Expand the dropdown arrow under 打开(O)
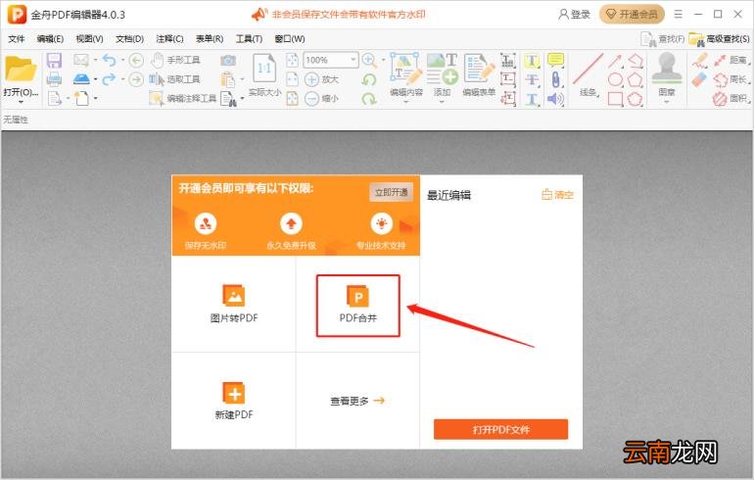This screenshot has height=480, width=754. pos(21,102)
